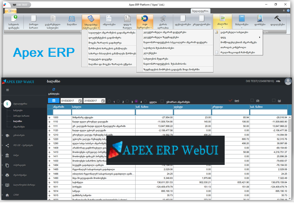Click the blue help icon in Apex ERP

[288, 11]
